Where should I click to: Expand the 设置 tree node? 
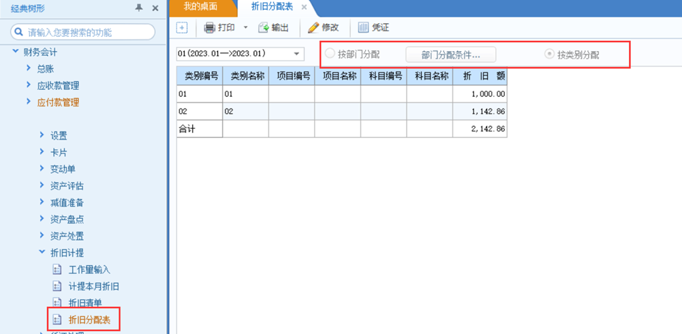click(x=42, y=135)
